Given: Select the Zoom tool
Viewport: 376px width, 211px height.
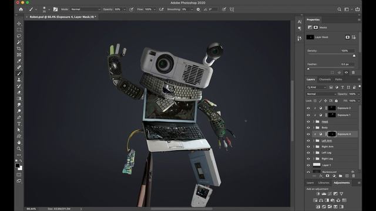Looking at the screenshot, I should (19, 148).
